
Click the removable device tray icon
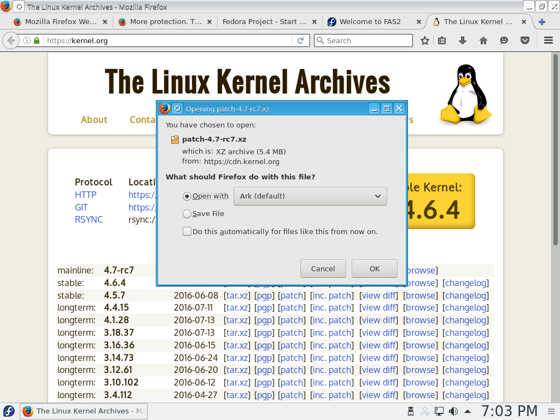pyautogui.click(x=411, y=411)
